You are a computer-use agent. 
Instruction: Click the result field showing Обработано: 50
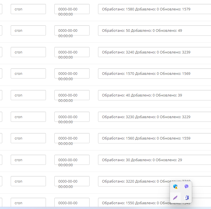pyautogui.click(x=154, y=30)
